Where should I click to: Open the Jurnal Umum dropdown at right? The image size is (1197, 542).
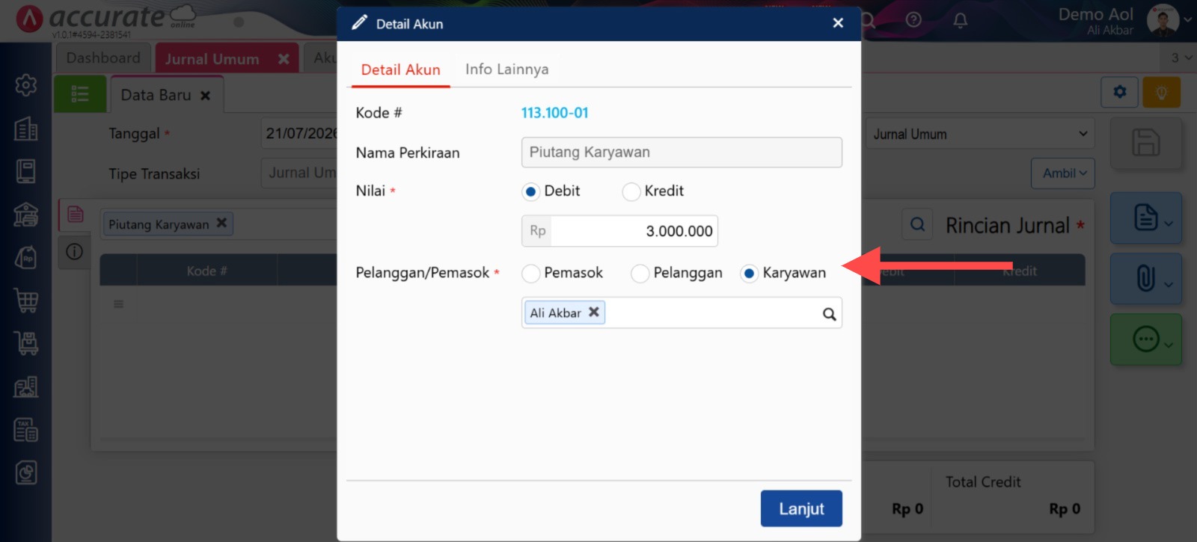click(980, 134)
